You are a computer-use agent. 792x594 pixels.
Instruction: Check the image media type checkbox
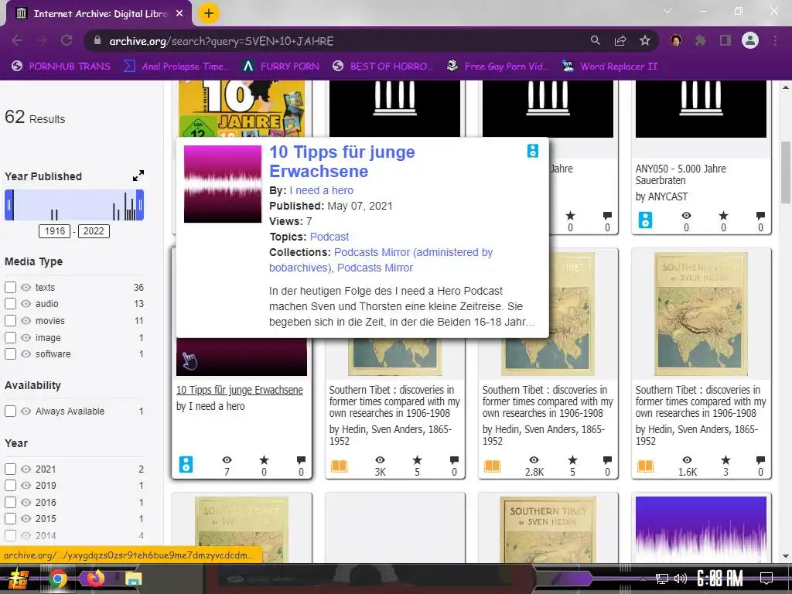tap(10, 337)
